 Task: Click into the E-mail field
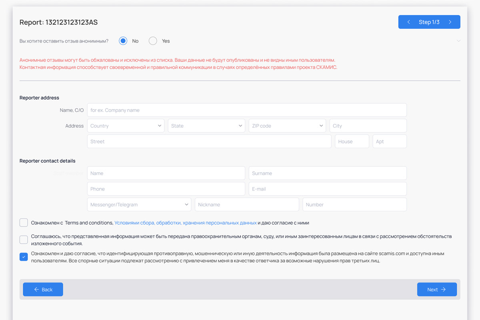[x=328, y=189]
